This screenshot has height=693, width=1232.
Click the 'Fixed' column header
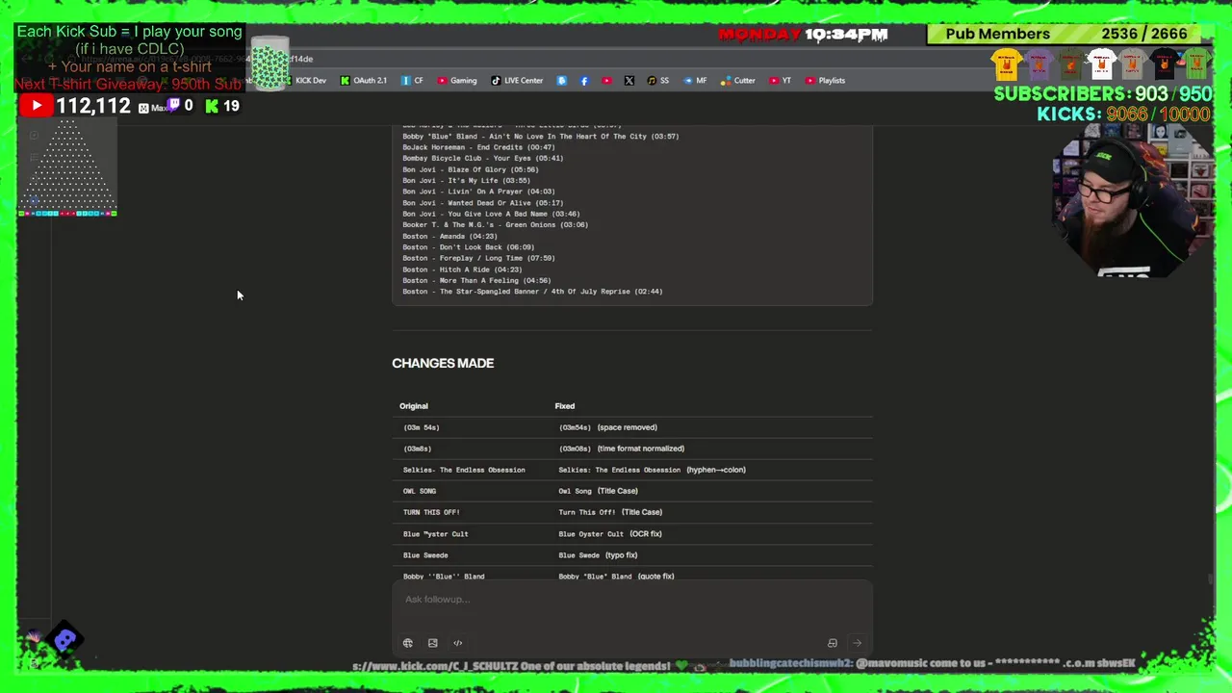pos(565,406)
